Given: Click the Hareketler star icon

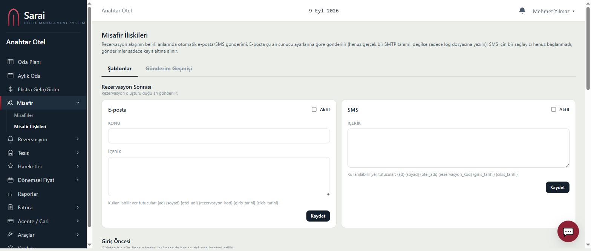Looking at the screenshot, I should coord(11,166).
